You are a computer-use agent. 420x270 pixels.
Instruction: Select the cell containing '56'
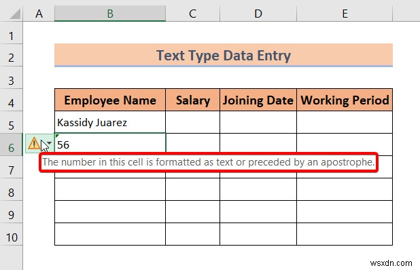point(110,143)
